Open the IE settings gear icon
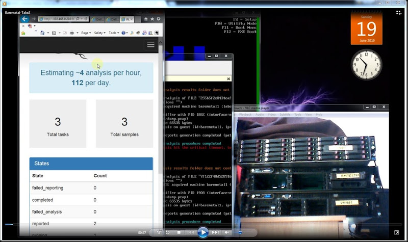Viewport: 408px width, 242px height. click(158, 19)
